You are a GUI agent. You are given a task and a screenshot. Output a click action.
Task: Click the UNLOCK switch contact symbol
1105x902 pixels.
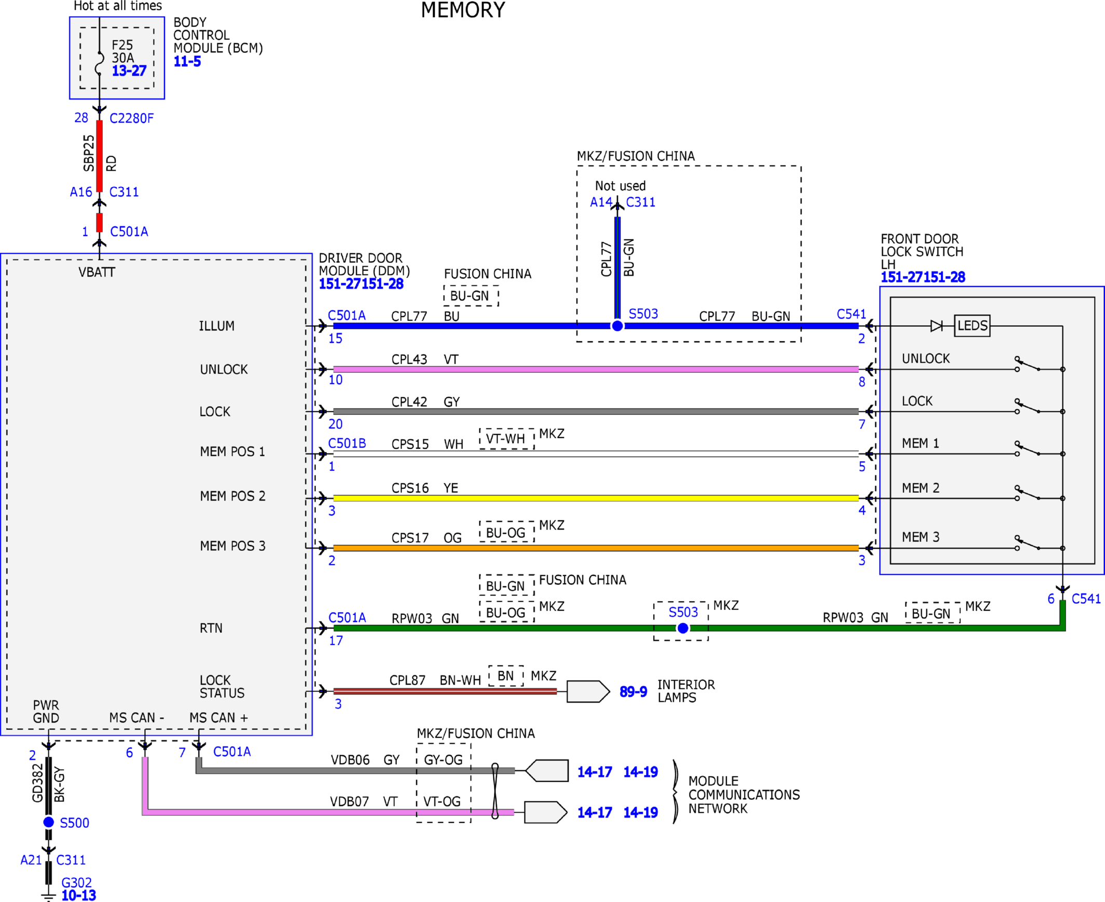1028,364
